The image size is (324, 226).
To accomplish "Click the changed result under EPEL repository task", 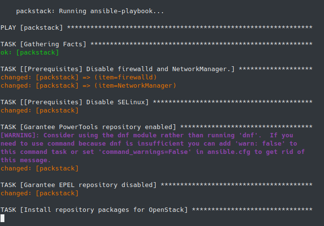I will (39, 193).
